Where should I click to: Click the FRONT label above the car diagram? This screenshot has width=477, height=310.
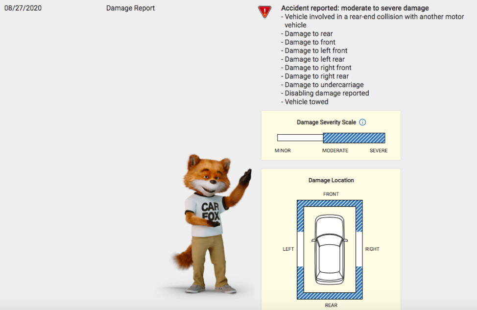point(331,194)
